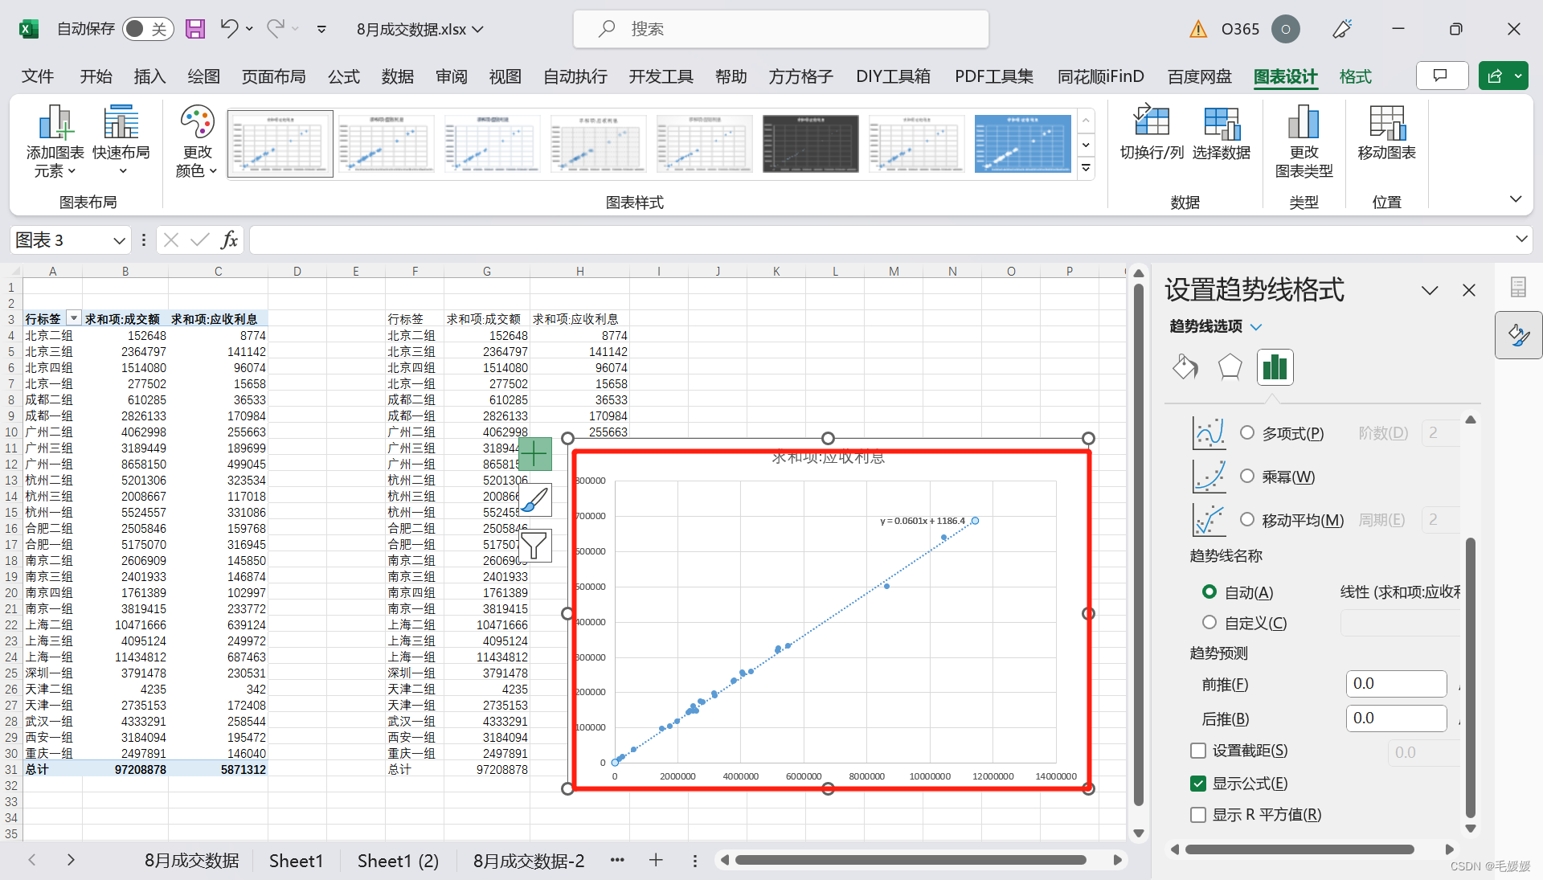Screen dimensions: 1543x880
Task: Select Custom trendline name
Action: point(1209,622)
